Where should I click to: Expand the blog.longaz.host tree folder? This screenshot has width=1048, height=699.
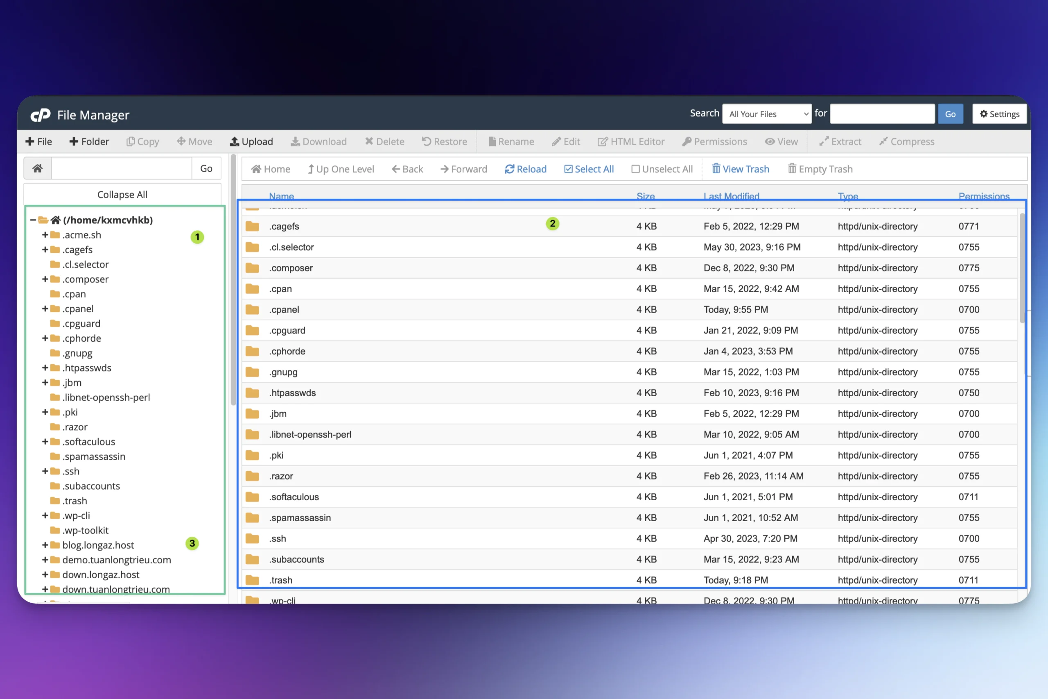click(45, 545)
